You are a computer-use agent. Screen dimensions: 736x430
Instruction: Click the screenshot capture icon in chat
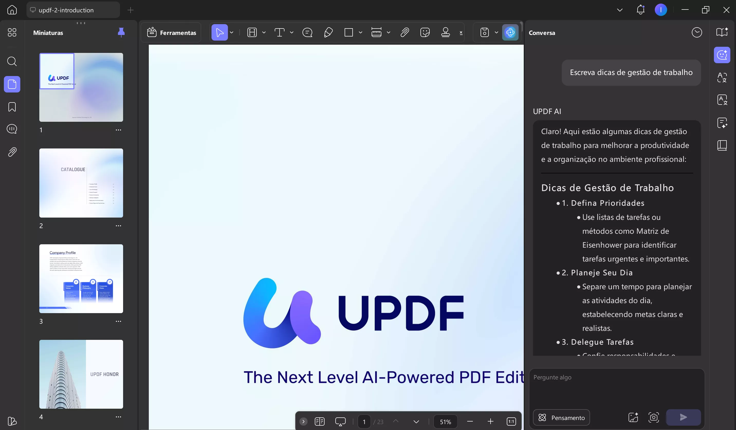[653, 417]
